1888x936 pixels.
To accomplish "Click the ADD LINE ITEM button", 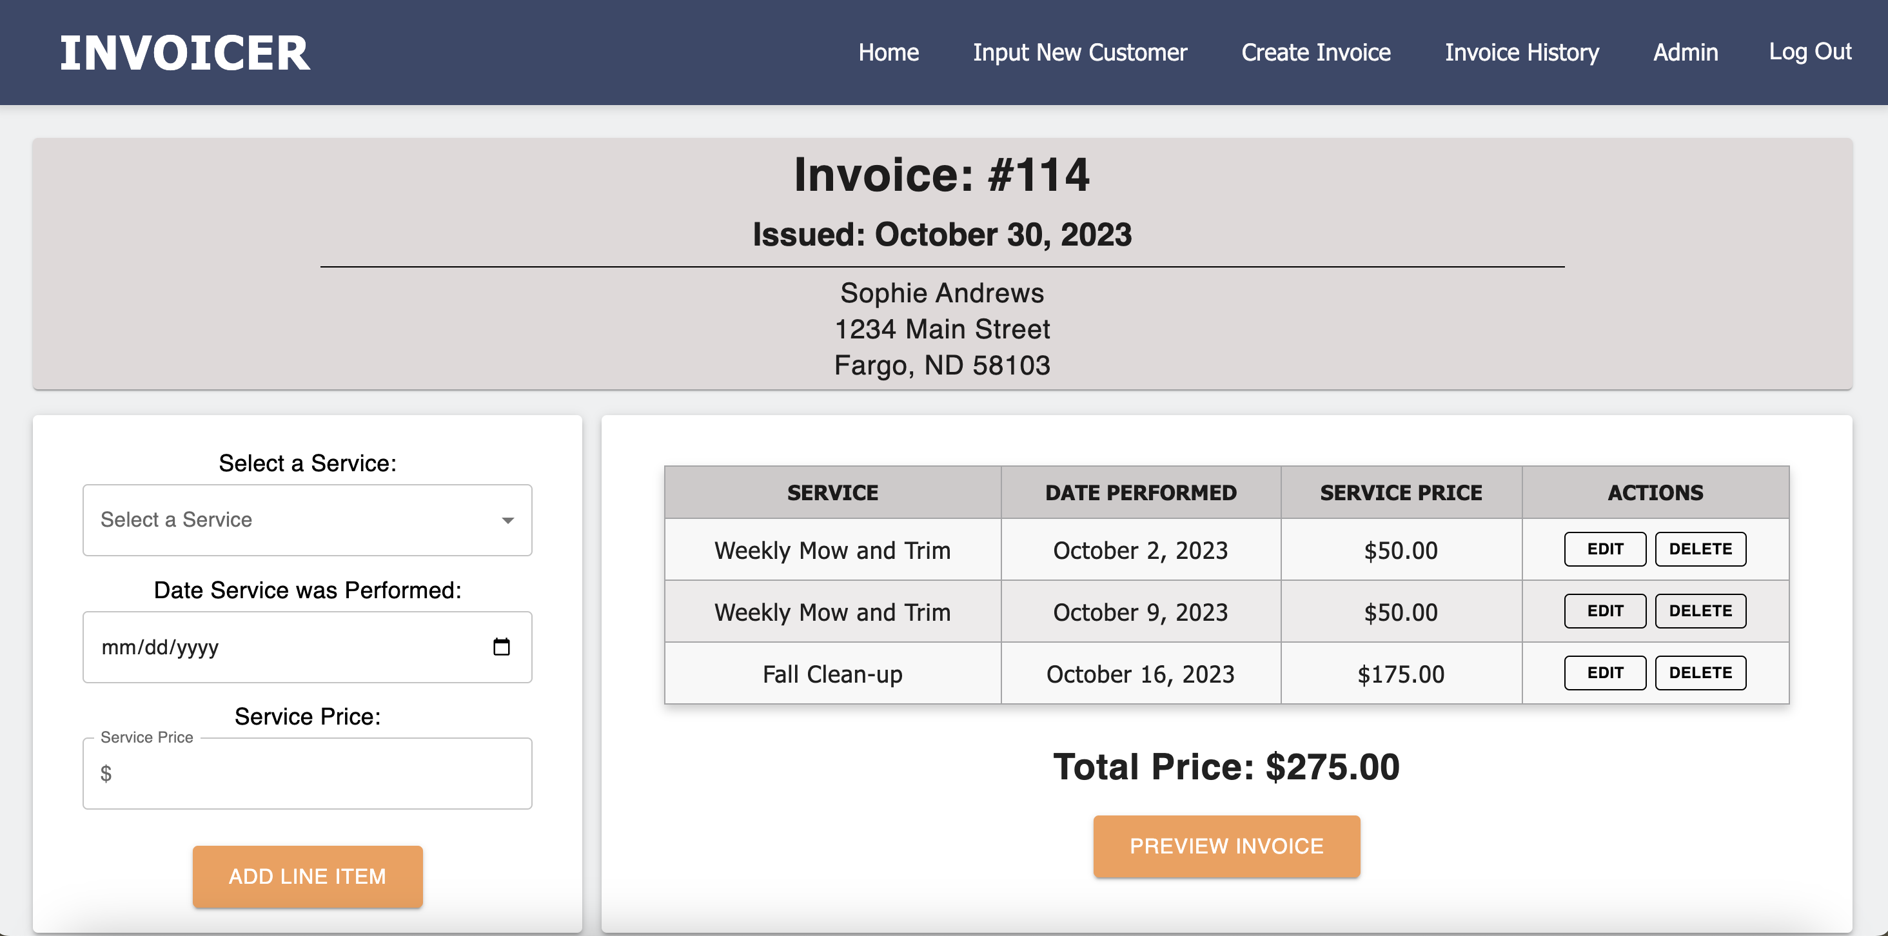I will [308, 876].
